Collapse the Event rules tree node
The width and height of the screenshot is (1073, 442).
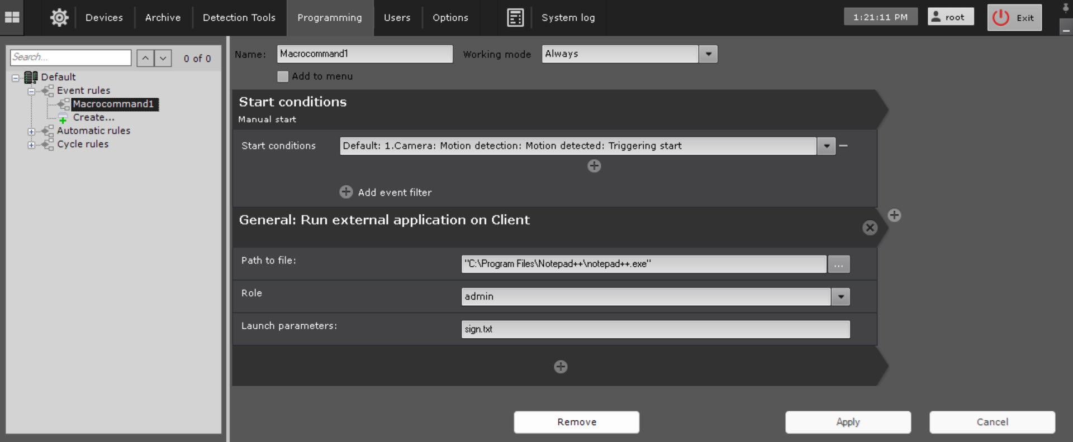[31, 92]
